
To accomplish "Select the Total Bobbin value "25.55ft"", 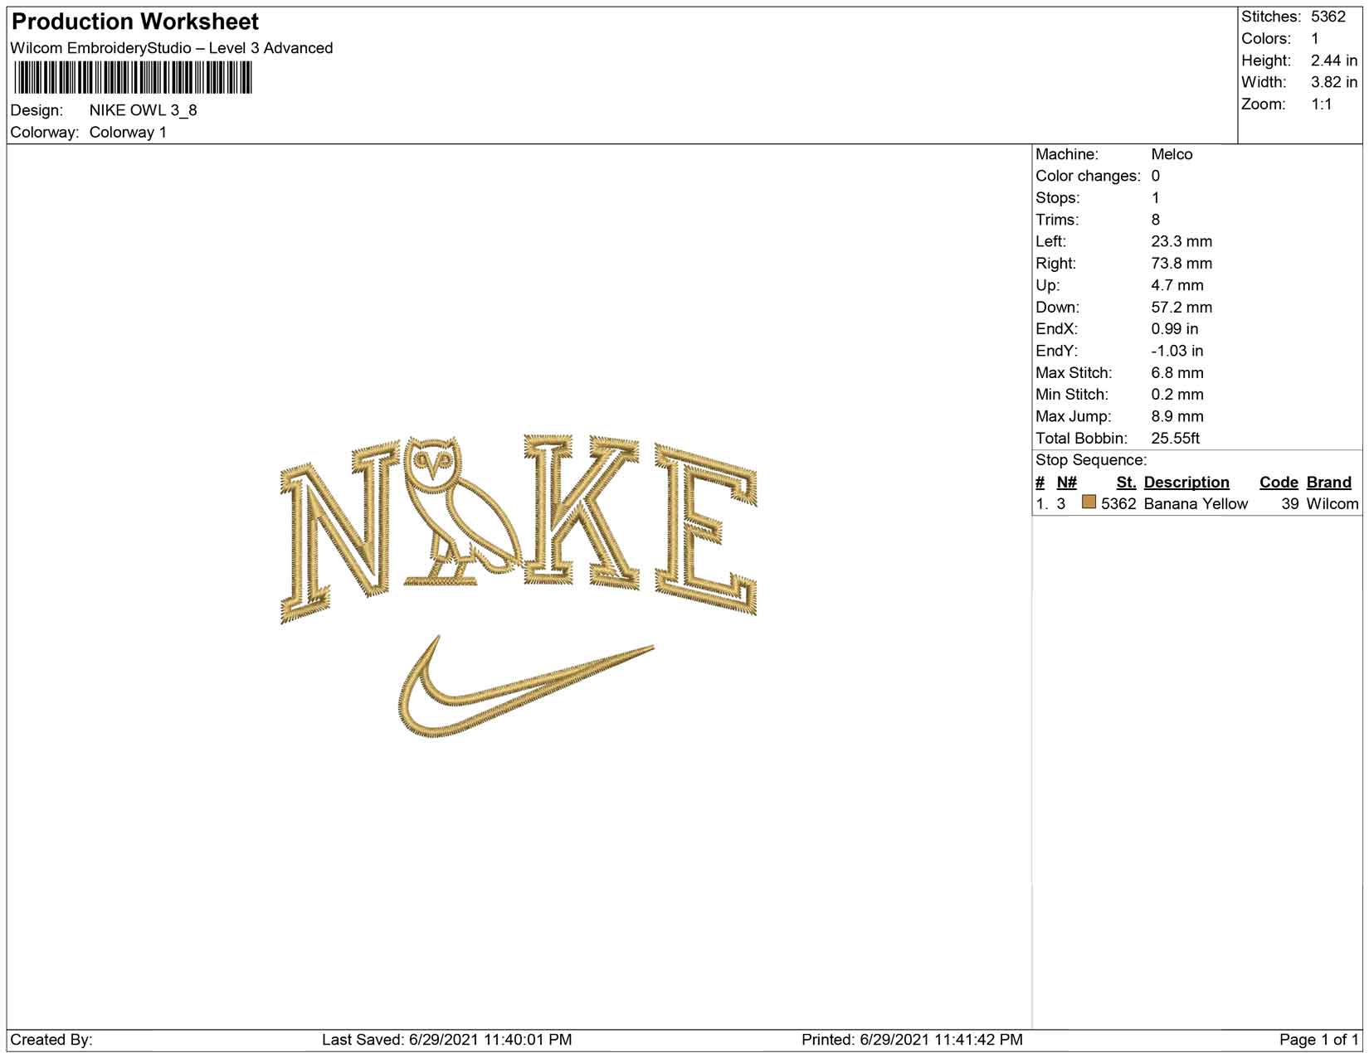I will (x=1176, y=439).
